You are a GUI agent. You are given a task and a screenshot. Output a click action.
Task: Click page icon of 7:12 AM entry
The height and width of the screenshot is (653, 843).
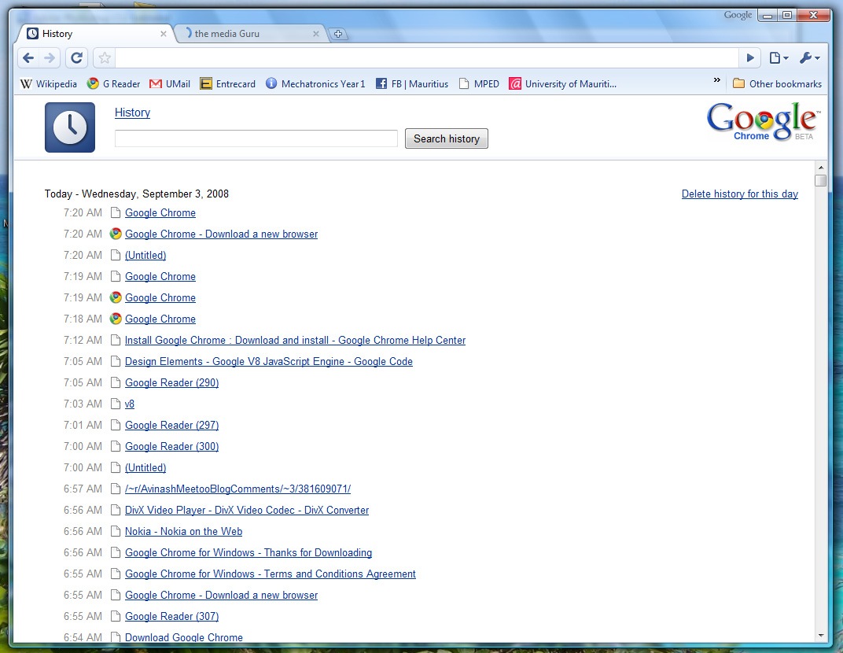tap(115, 340)
